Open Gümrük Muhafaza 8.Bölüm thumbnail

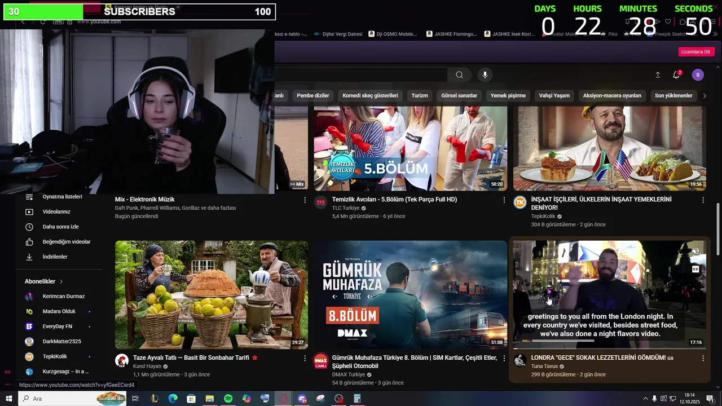411,295
